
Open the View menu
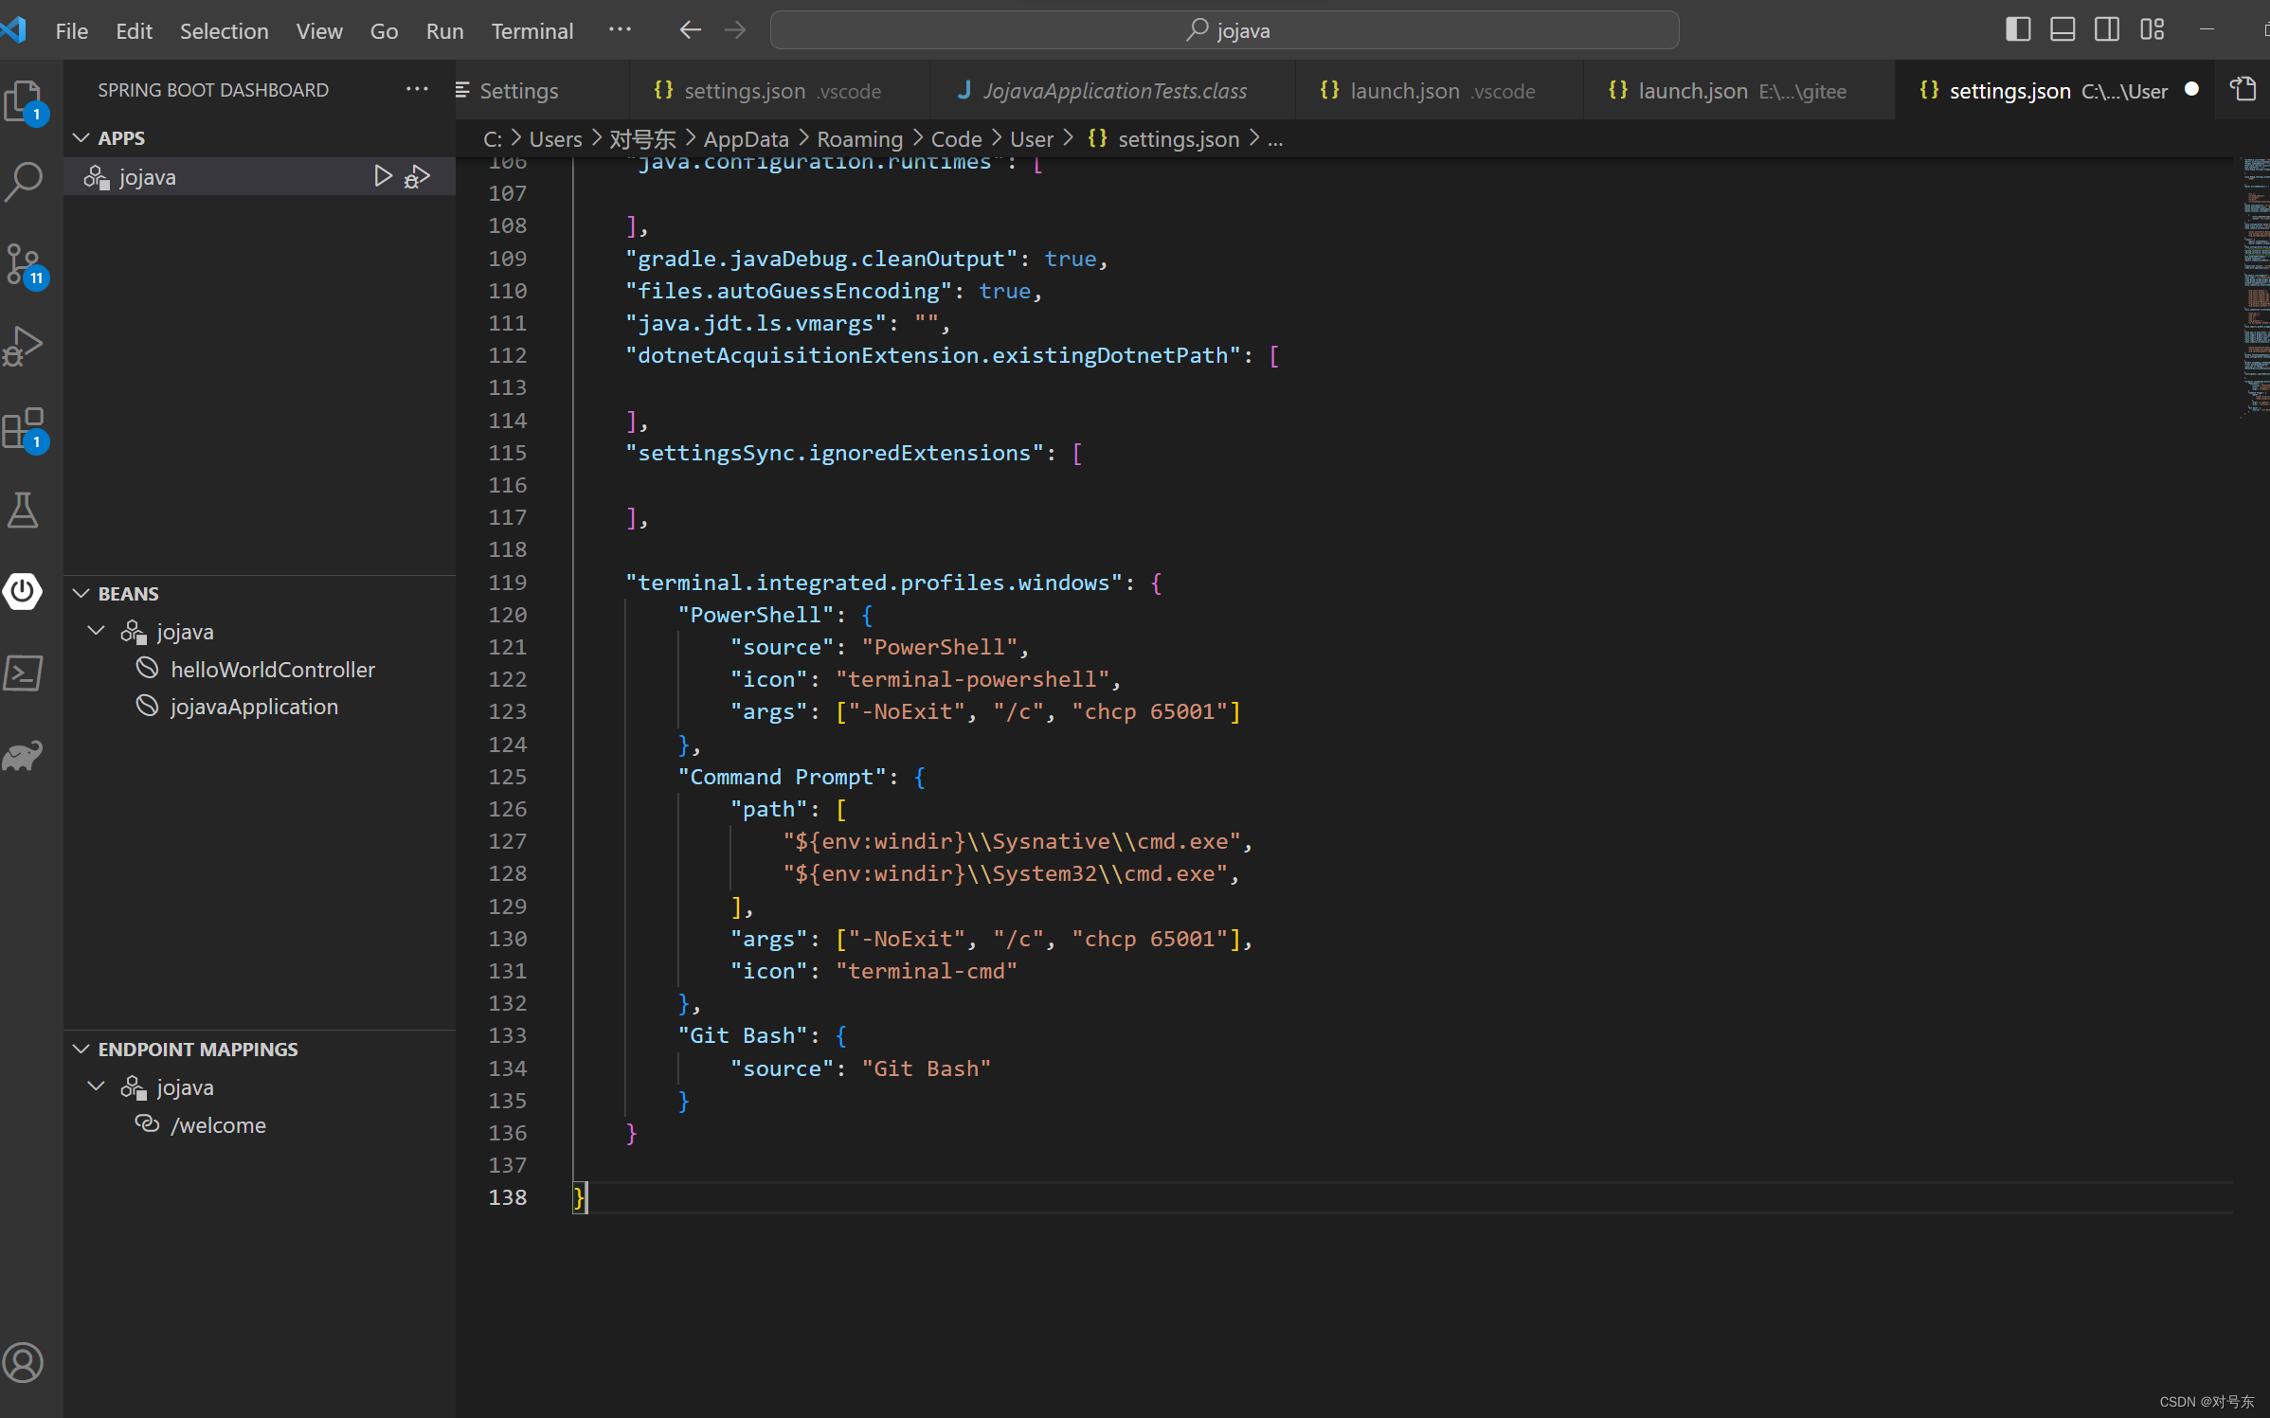tap(319, 31)
